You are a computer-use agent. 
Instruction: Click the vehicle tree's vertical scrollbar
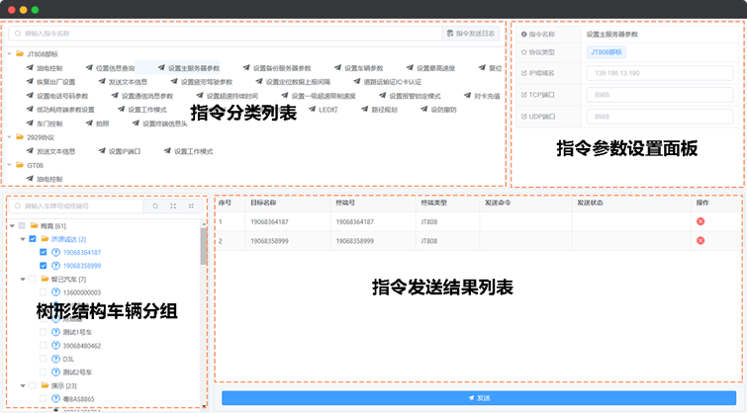[x=204, y=247]
